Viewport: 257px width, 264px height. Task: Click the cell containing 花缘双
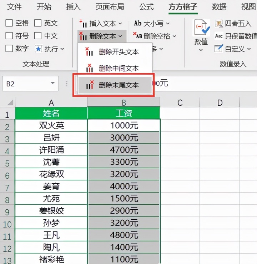(x=51, y=174)
